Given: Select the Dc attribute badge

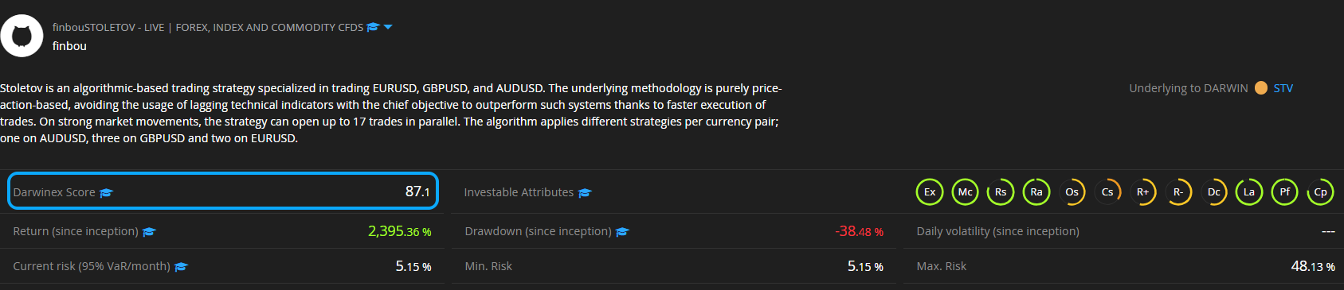Looking at the screenshot, I should 1214,192.
